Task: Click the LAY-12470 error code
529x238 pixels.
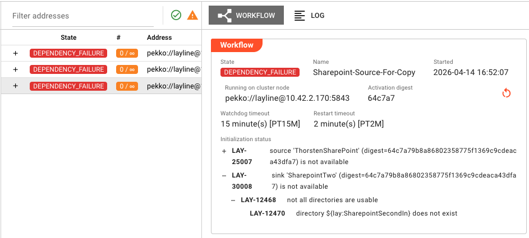Action: coord(267,213)
